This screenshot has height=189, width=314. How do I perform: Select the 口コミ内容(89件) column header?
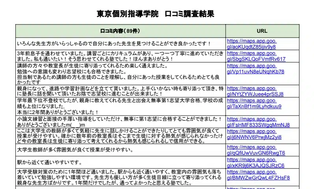(x=120, y=31)
